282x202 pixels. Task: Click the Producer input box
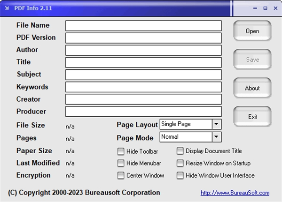143,112
